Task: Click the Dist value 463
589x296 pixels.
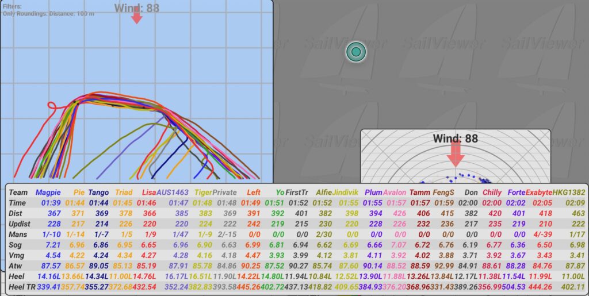Action: point(579,213)
